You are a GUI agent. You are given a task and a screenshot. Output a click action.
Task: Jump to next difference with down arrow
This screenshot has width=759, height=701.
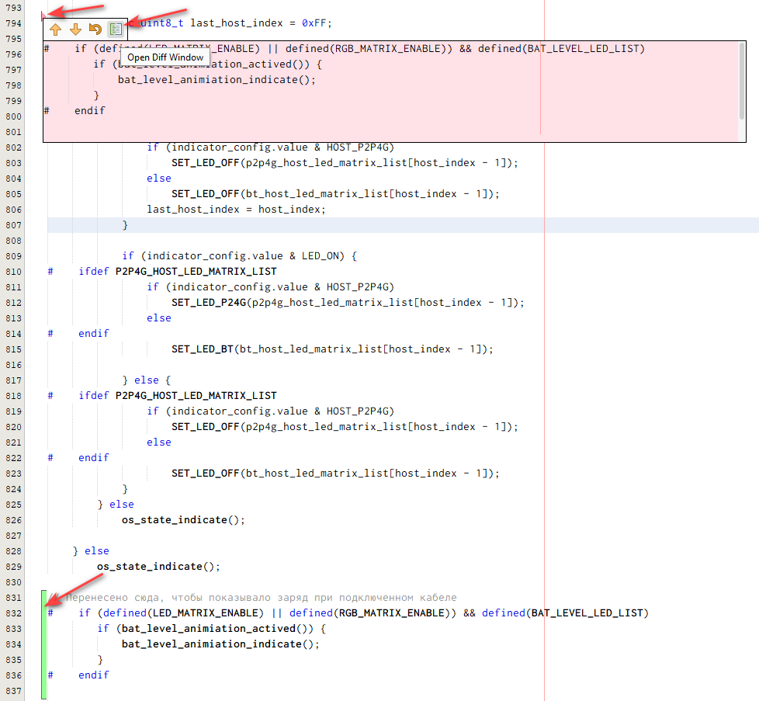click(x=75, y=29)
